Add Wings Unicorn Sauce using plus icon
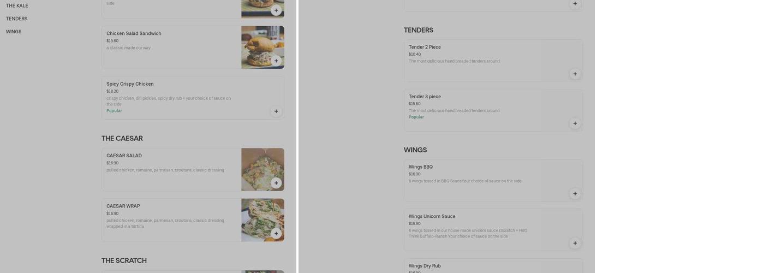The height and width of the screenshot is (273, 764). 575,243
